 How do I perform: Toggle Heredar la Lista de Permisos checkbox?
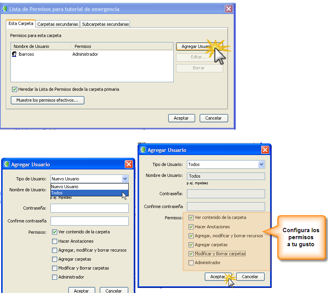click(15, 89)
